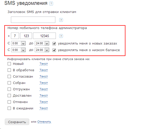Open end time dropdown for new orders
The width and height of the screenshot is (163, 129).
[42, 43]
